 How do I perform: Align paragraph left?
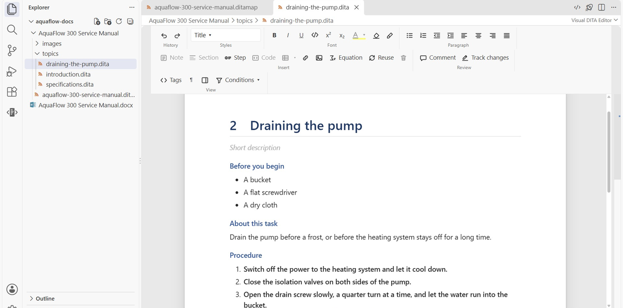pyautogui.click(x=464, y=35)
